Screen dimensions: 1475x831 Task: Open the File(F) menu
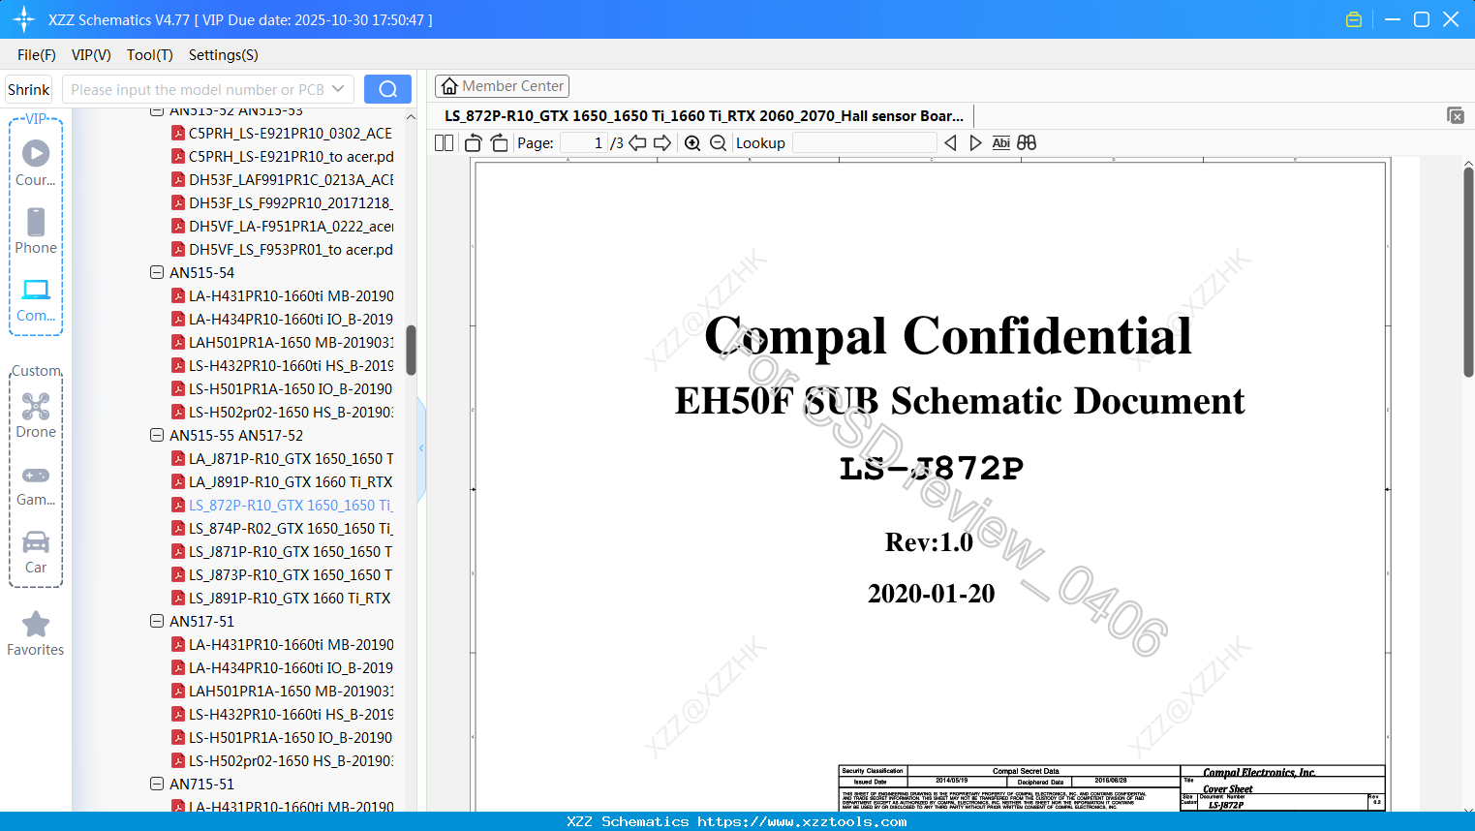37,55
